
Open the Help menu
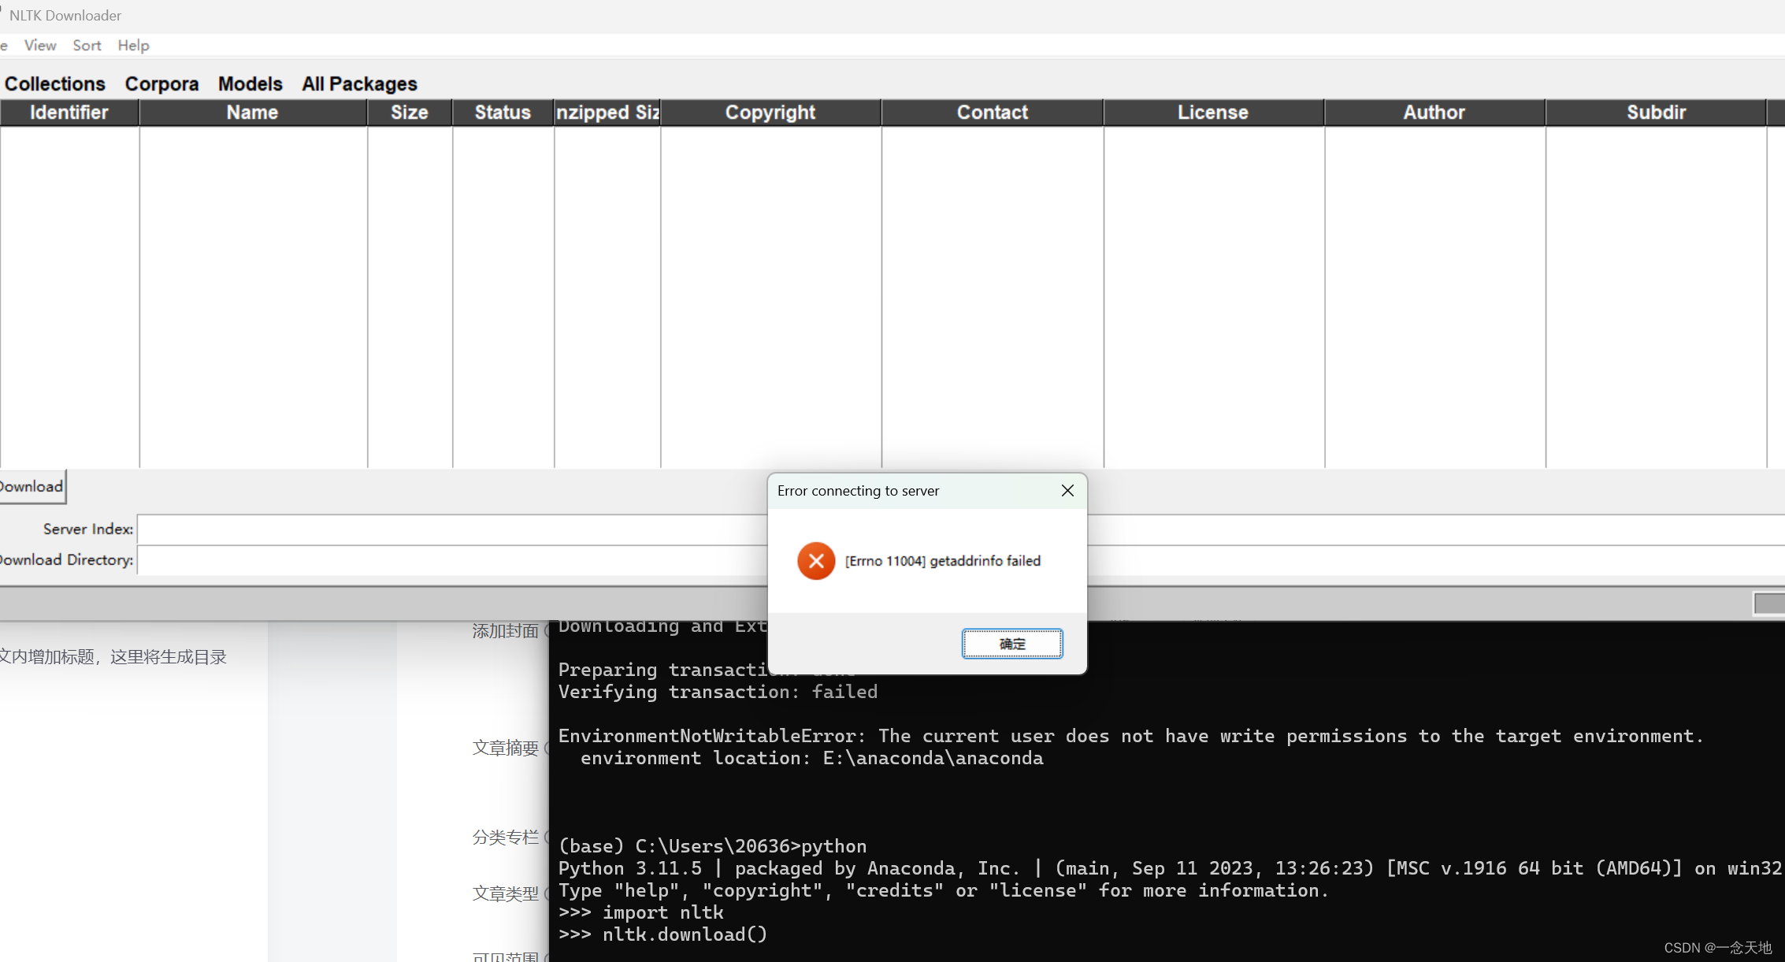point(133,46)
